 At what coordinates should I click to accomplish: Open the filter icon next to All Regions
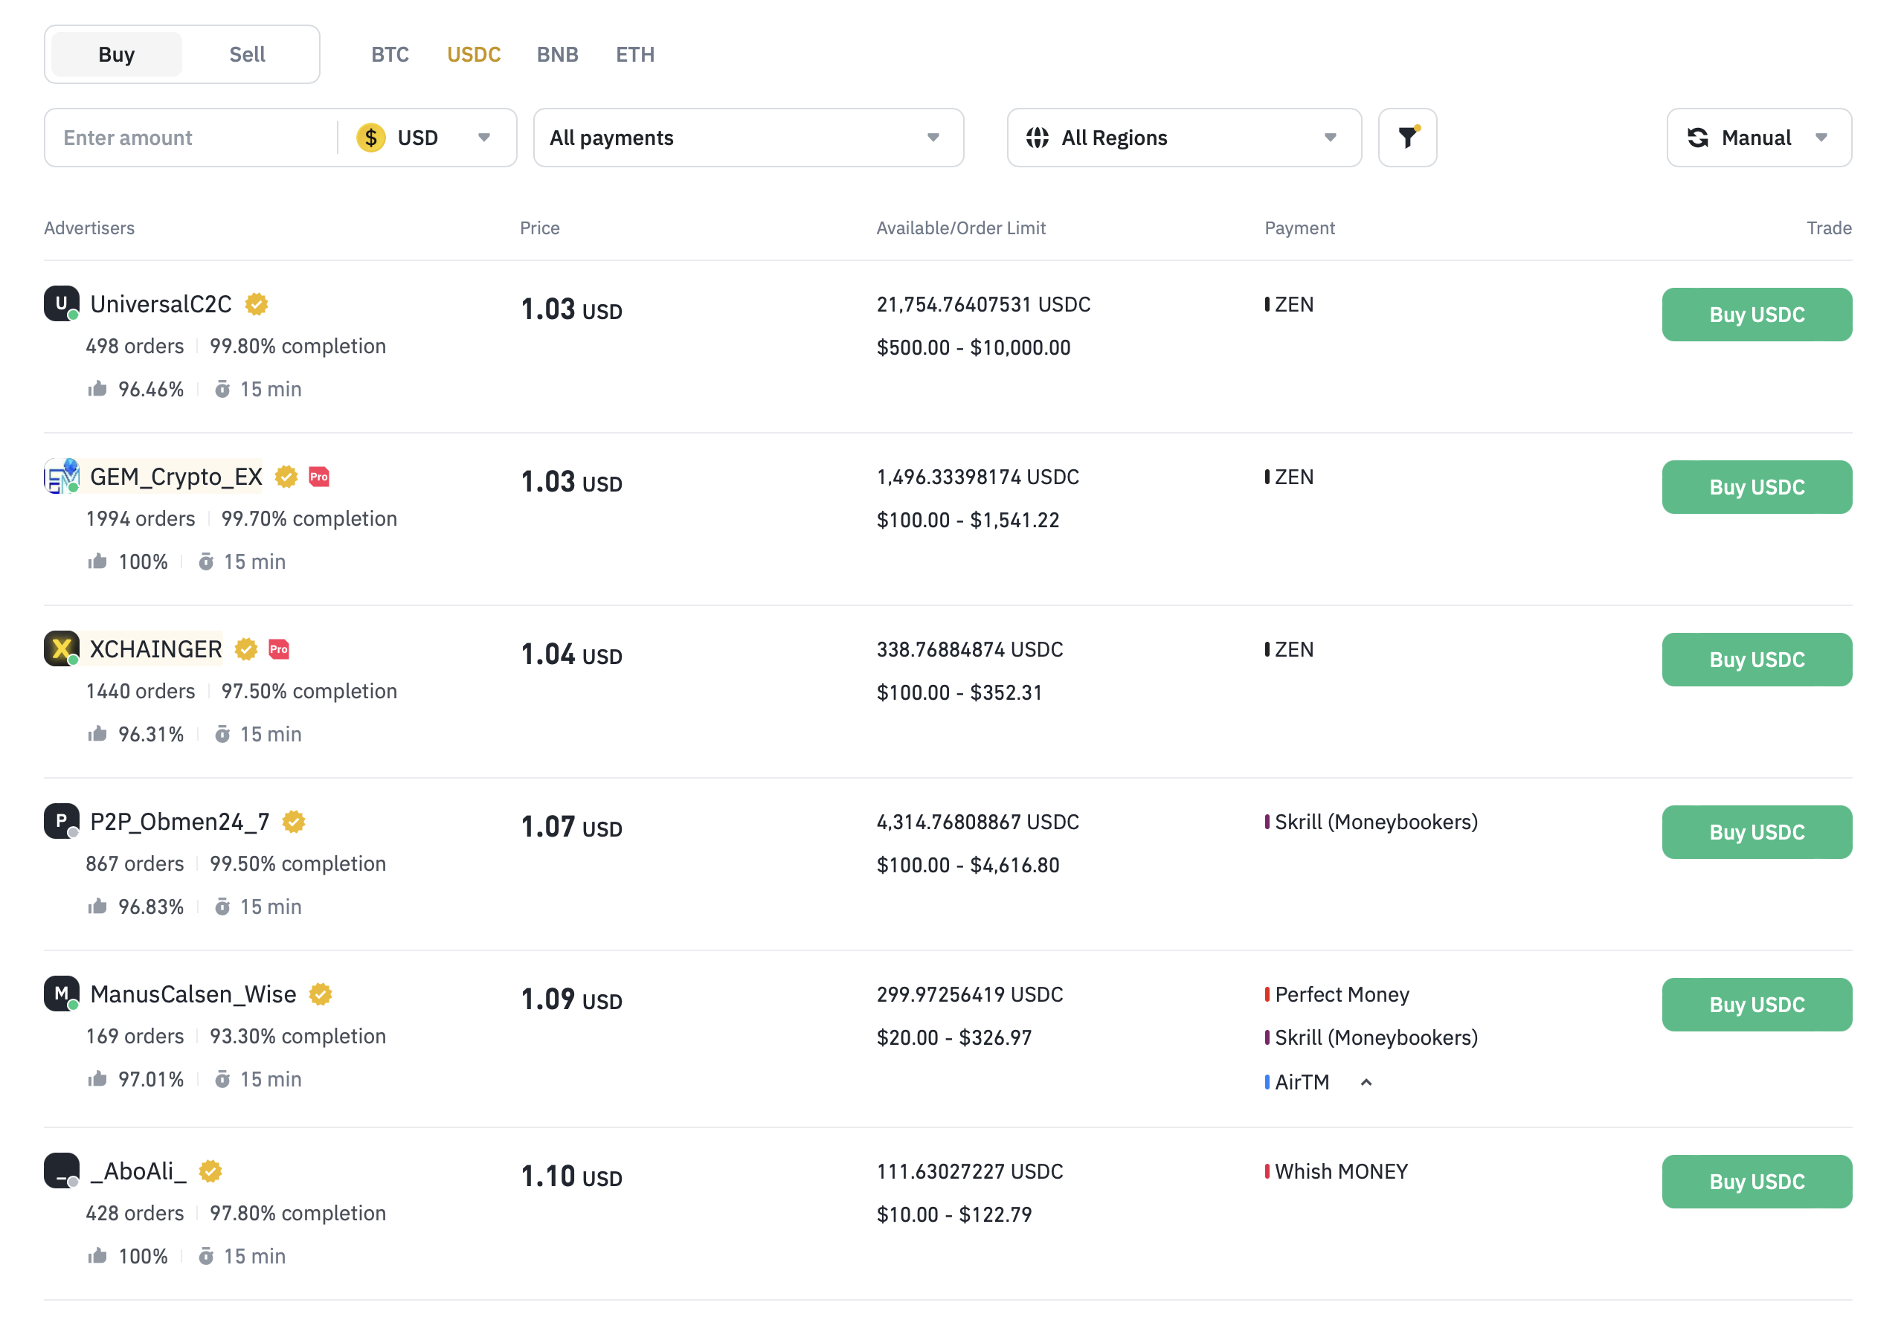(1406, 137)
